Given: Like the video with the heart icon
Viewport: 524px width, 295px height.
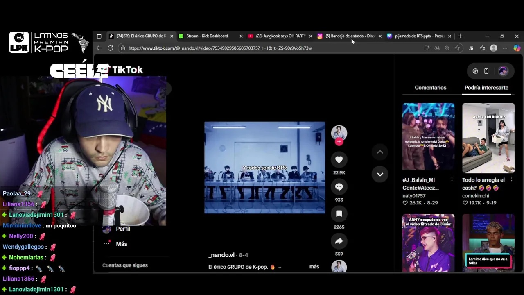Looking at the screenshot, I should [x=339, y=160].
